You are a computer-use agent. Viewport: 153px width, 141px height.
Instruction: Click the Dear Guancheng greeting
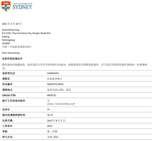click(11, 53)
